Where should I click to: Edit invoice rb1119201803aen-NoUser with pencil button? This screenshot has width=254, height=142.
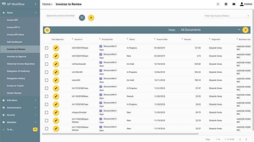[56, 121]
